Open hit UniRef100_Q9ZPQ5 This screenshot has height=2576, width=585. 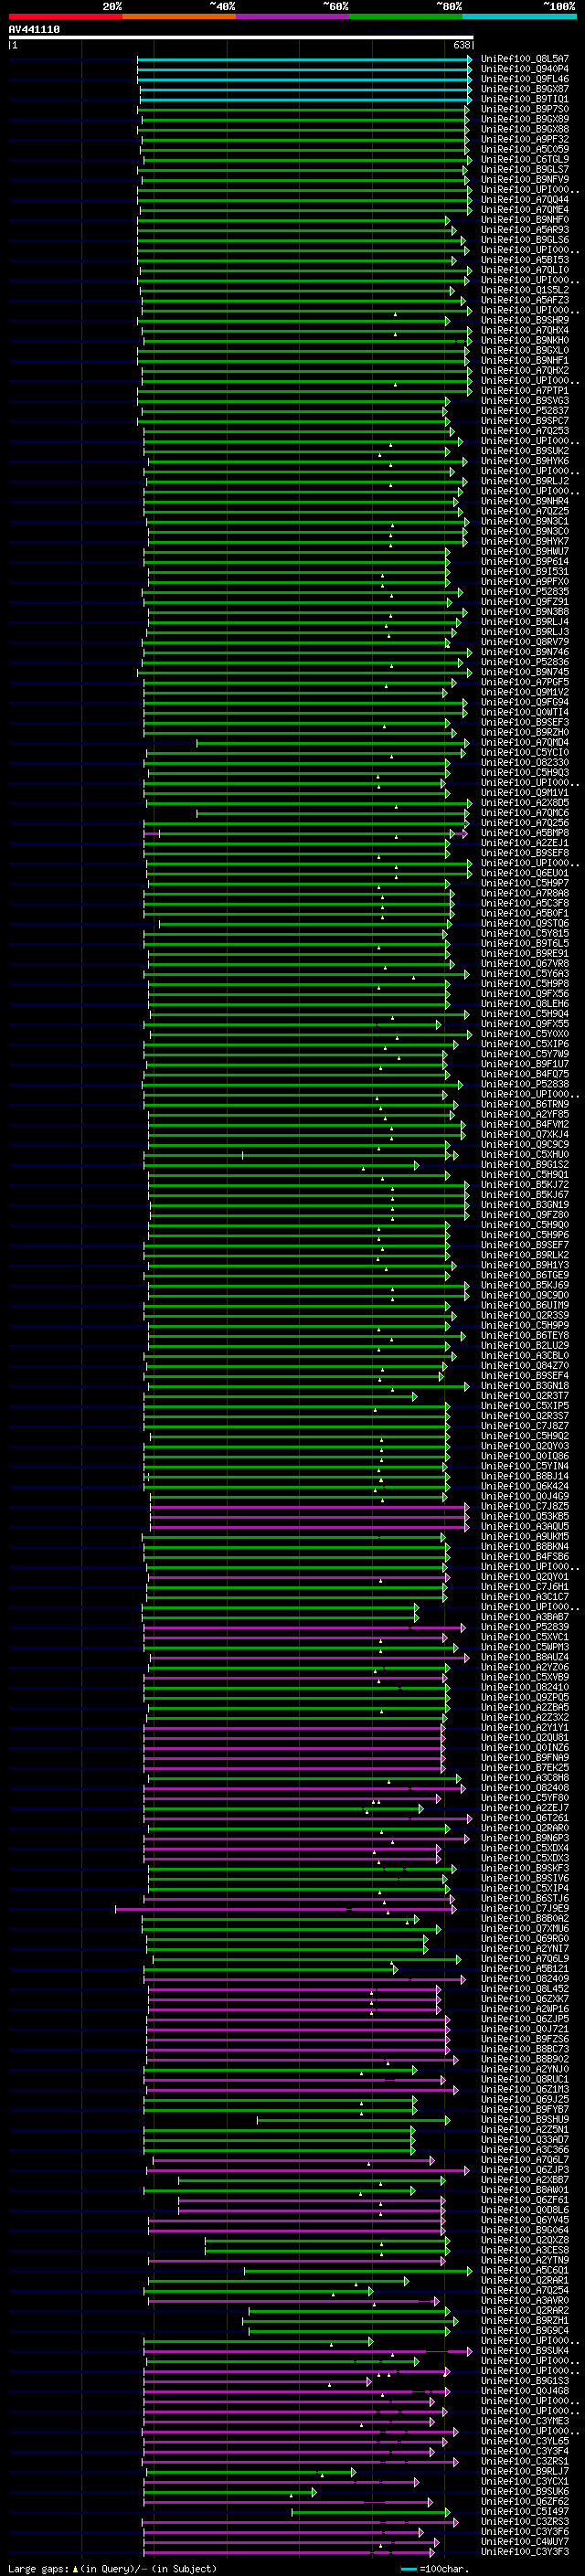point(525,1698)
